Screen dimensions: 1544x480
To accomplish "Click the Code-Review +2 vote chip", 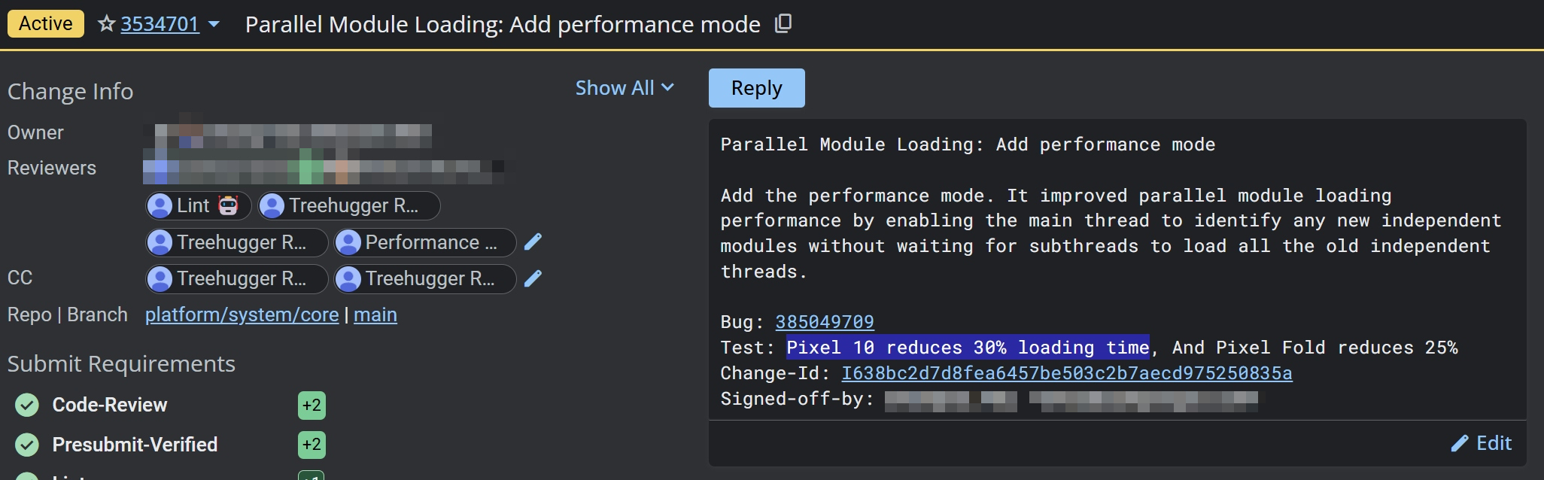I will [312, 405].
